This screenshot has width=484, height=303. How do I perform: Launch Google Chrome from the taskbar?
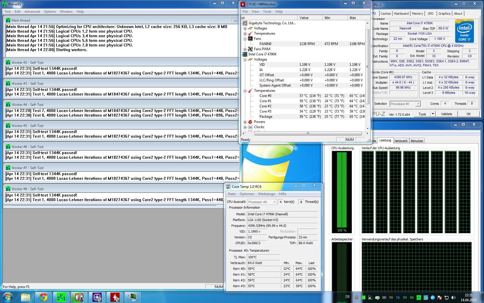tap(44, 297)
